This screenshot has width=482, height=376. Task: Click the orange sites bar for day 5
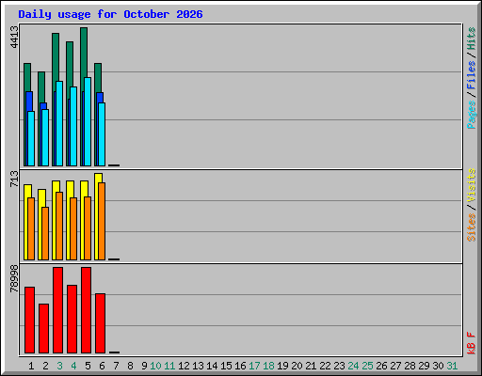88,228
